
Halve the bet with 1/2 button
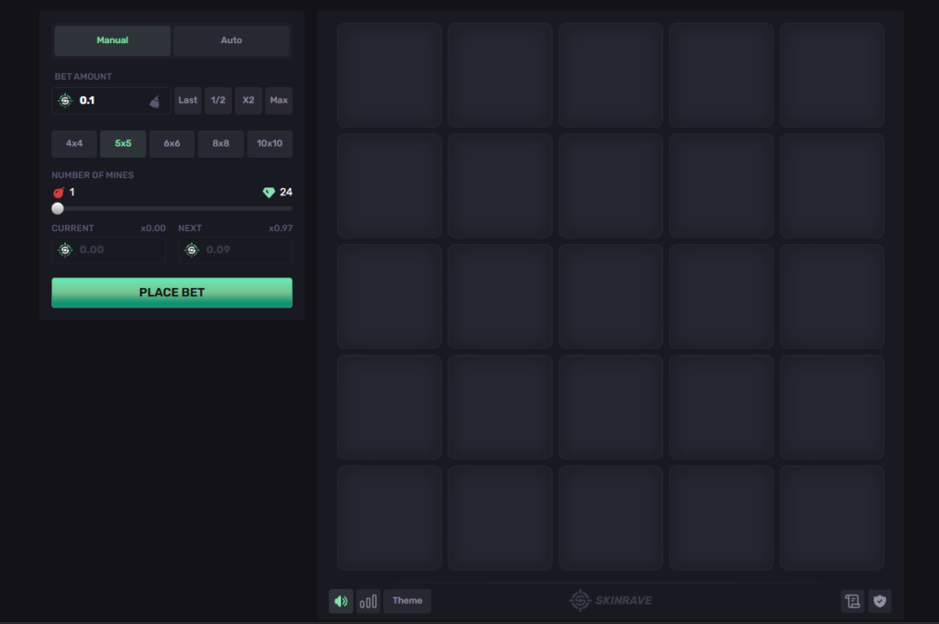pos(218,101)
